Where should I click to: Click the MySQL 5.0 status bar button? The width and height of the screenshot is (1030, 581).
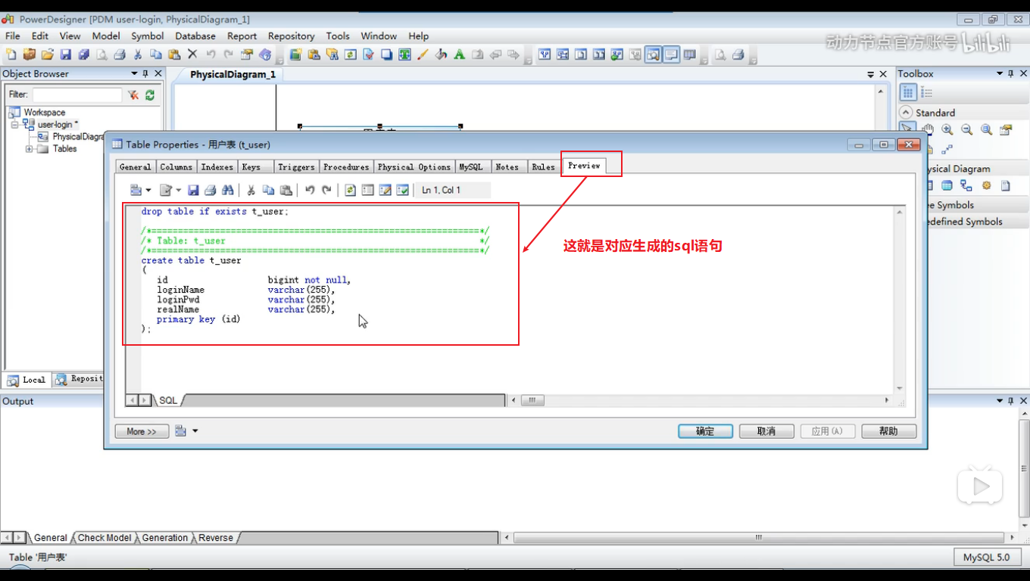point(986,558)
